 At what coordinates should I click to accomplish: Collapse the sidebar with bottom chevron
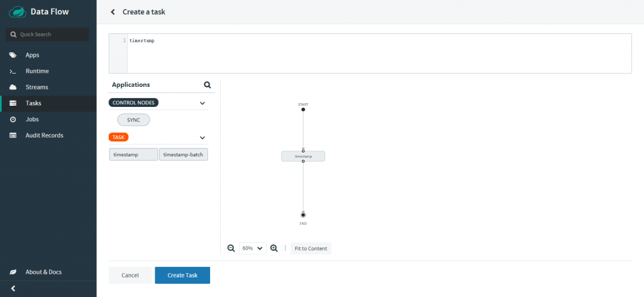(13, 288)
